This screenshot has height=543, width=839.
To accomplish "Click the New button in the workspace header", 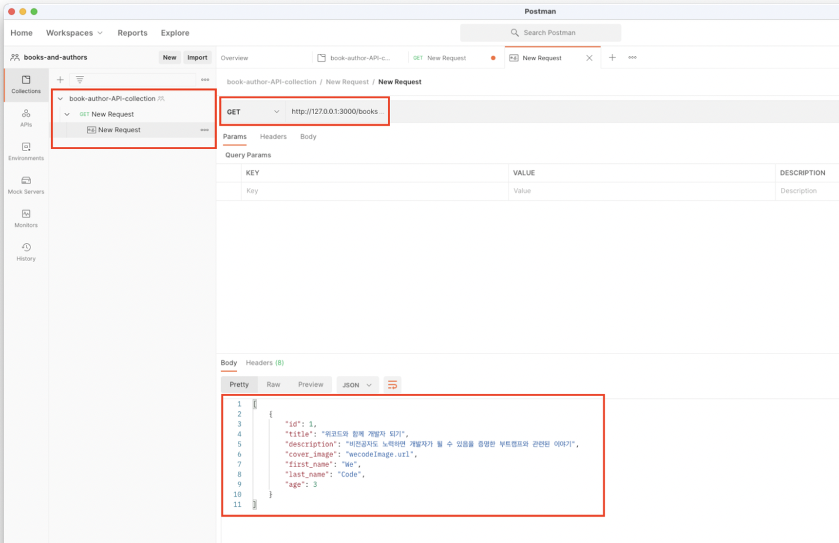I will point(169,57).
